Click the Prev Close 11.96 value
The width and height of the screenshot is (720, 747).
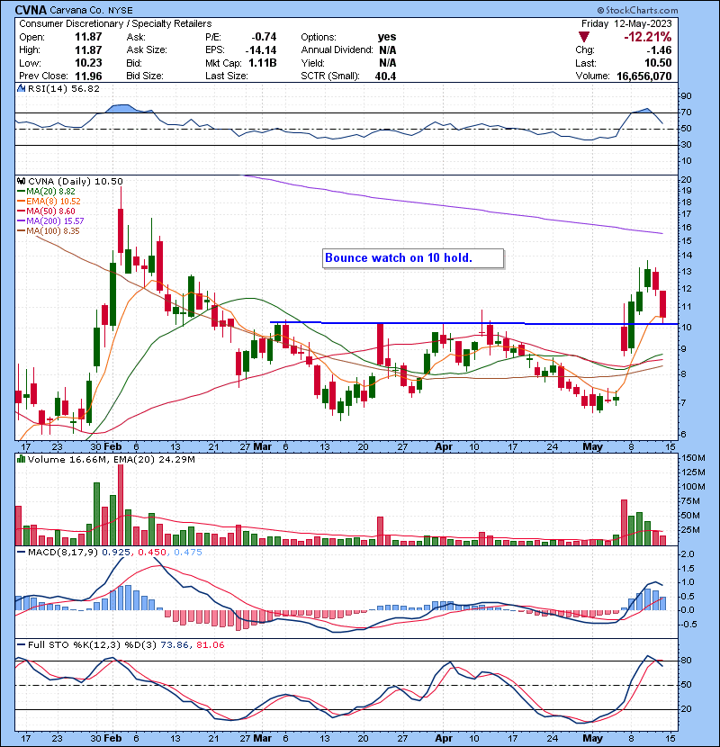click(x=88, y=76)
